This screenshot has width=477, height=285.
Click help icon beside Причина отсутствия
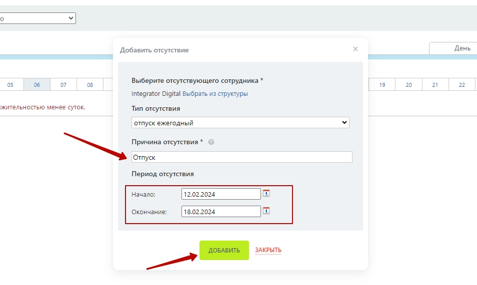coord(211,142)
